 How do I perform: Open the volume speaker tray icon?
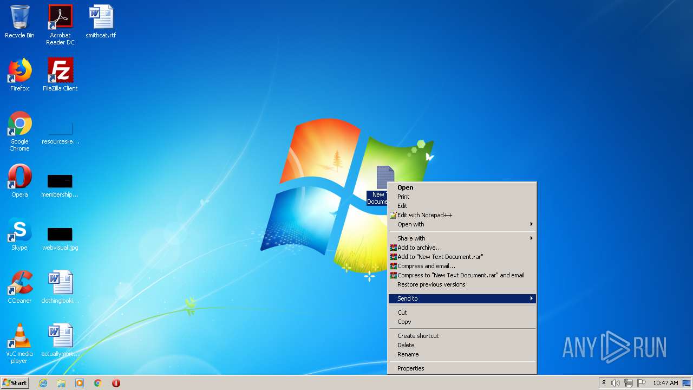pos(616,383)
